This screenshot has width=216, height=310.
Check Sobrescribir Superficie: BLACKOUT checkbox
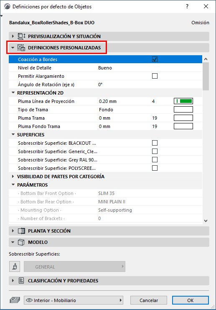[155, 143]
